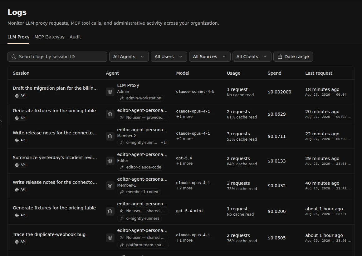
Task: Open the Audit tab
Action: [x=75, y=37]
